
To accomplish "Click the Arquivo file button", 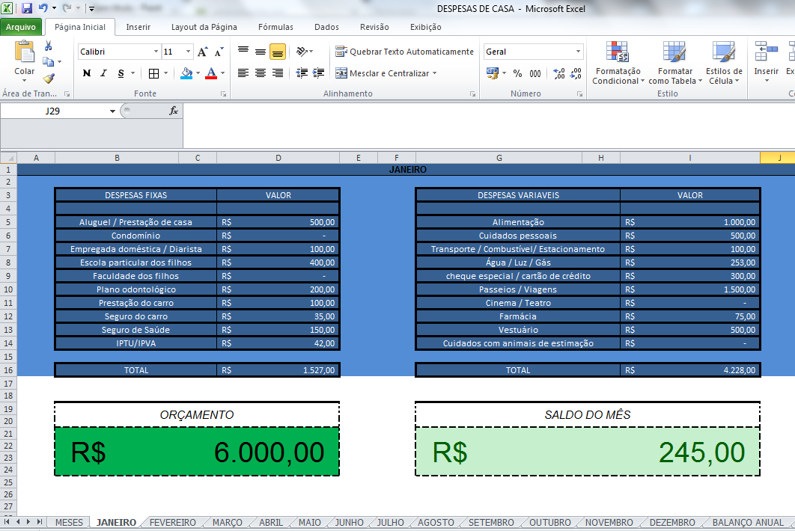I will [21, 27].
